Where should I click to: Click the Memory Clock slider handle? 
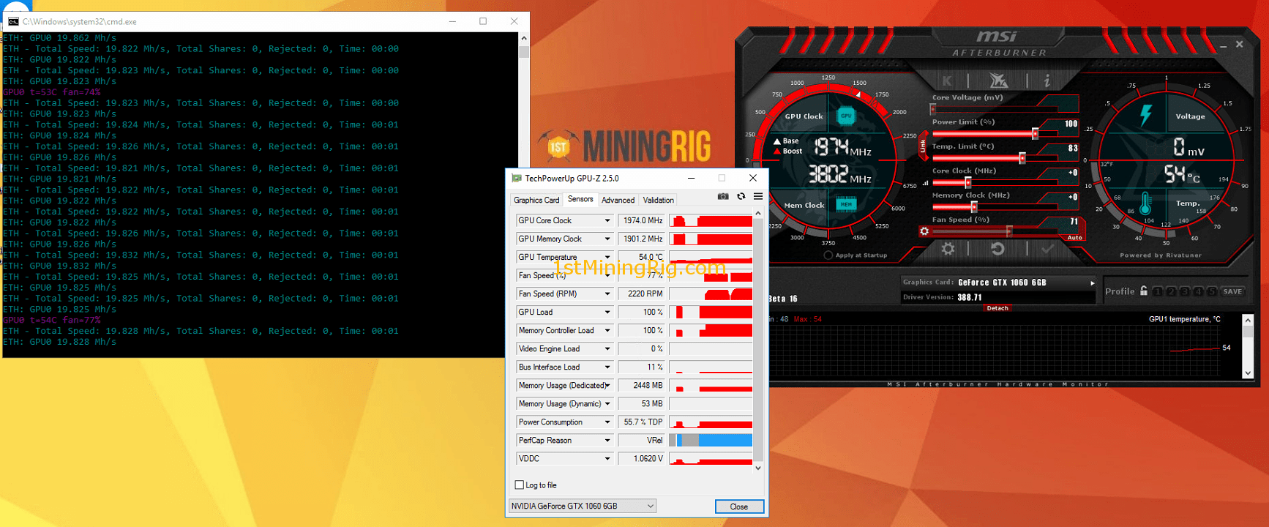tap(974, 207)
